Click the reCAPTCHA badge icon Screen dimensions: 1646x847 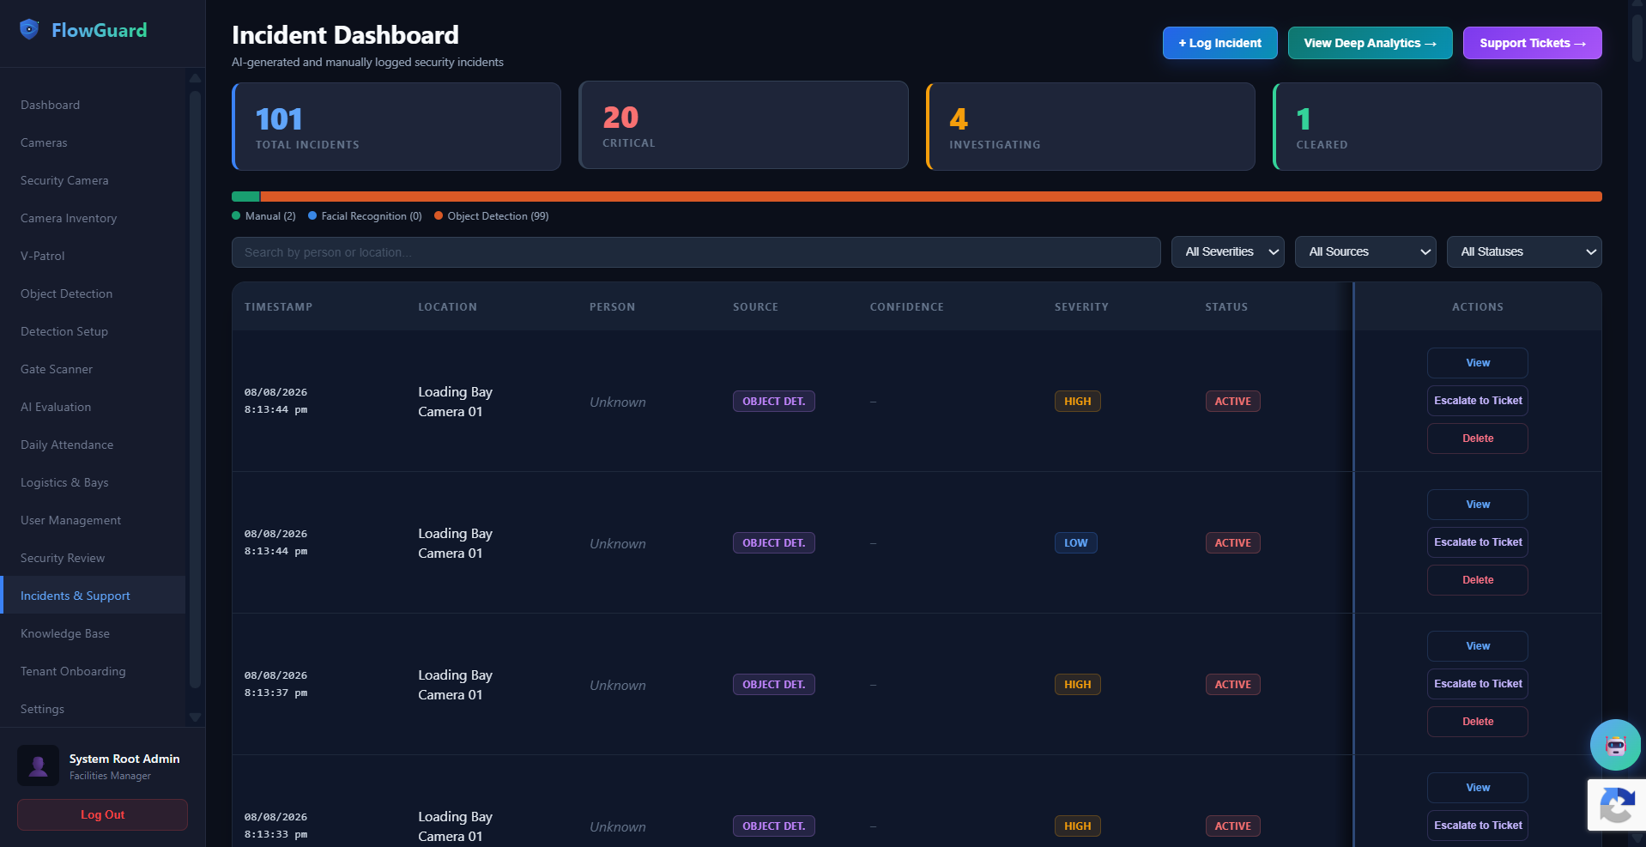(1617, 805)
